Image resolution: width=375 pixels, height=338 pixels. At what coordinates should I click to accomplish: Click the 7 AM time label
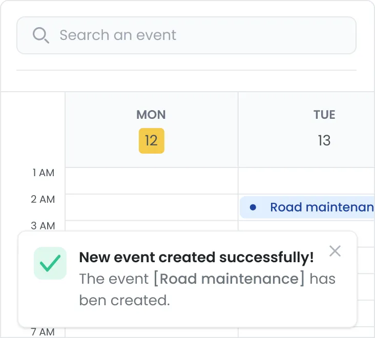(43, 332)
